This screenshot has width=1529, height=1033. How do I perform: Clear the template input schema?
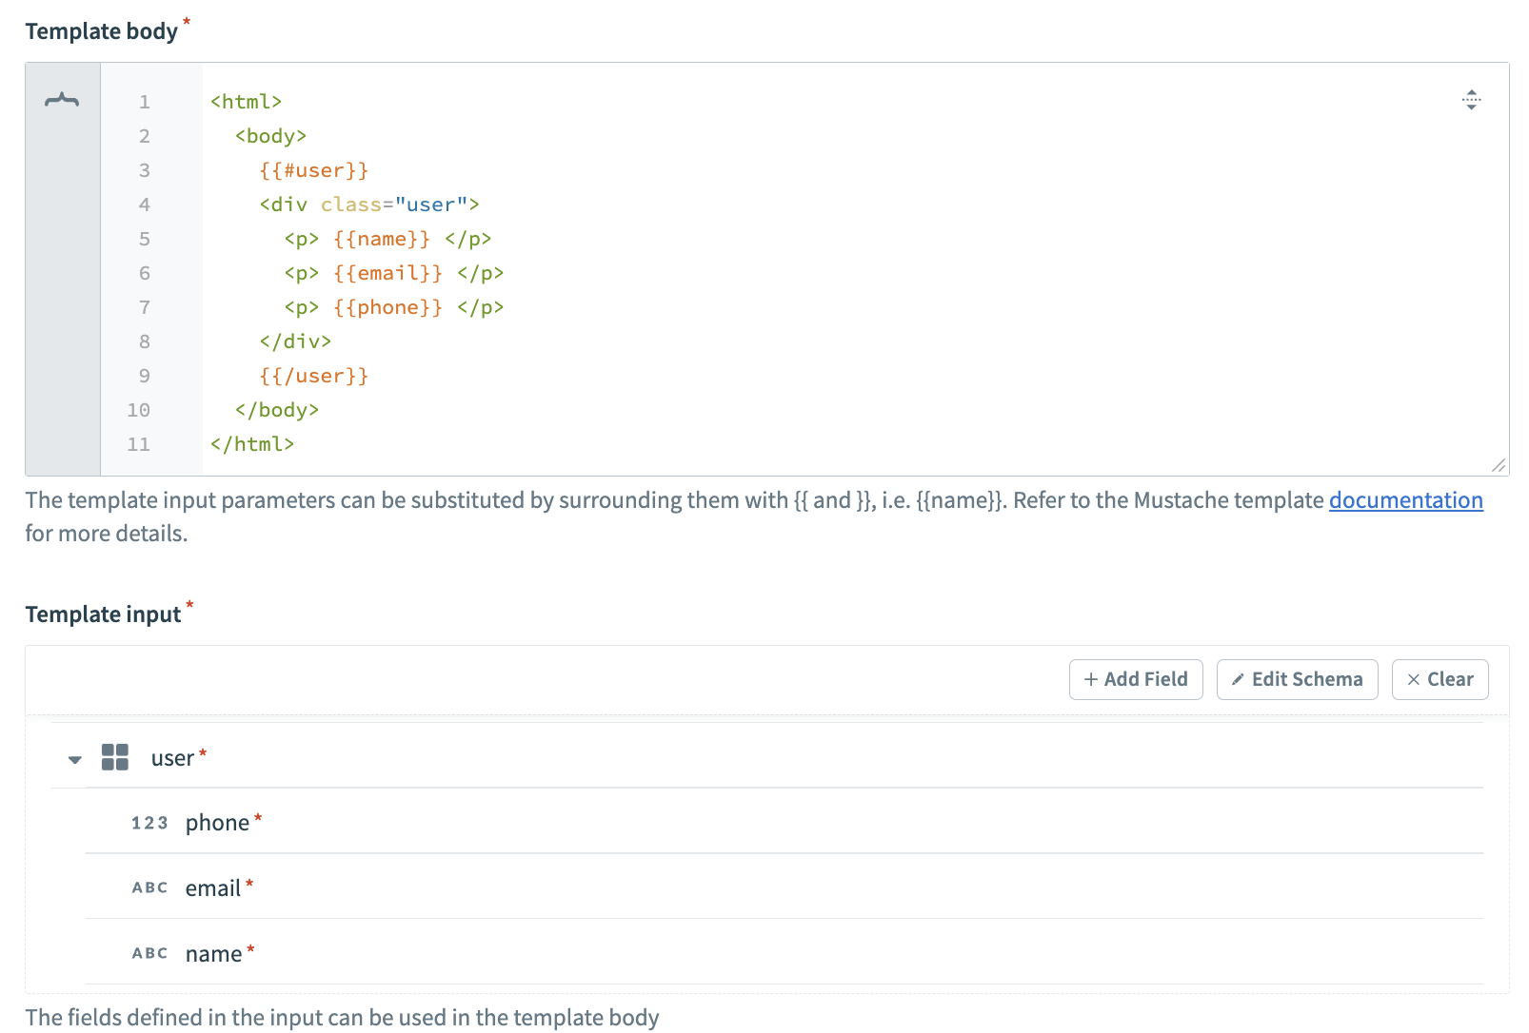pyautogui.click(x=1440, y=679)
